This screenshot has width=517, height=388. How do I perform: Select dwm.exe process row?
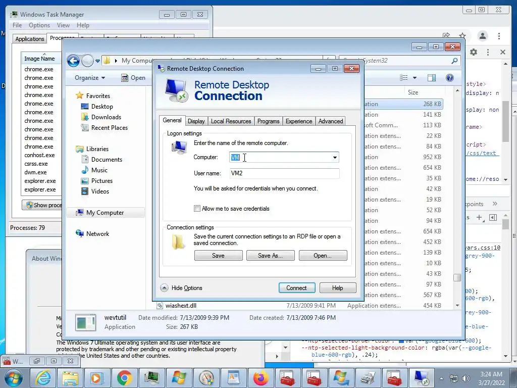click(x=35, y=172)
